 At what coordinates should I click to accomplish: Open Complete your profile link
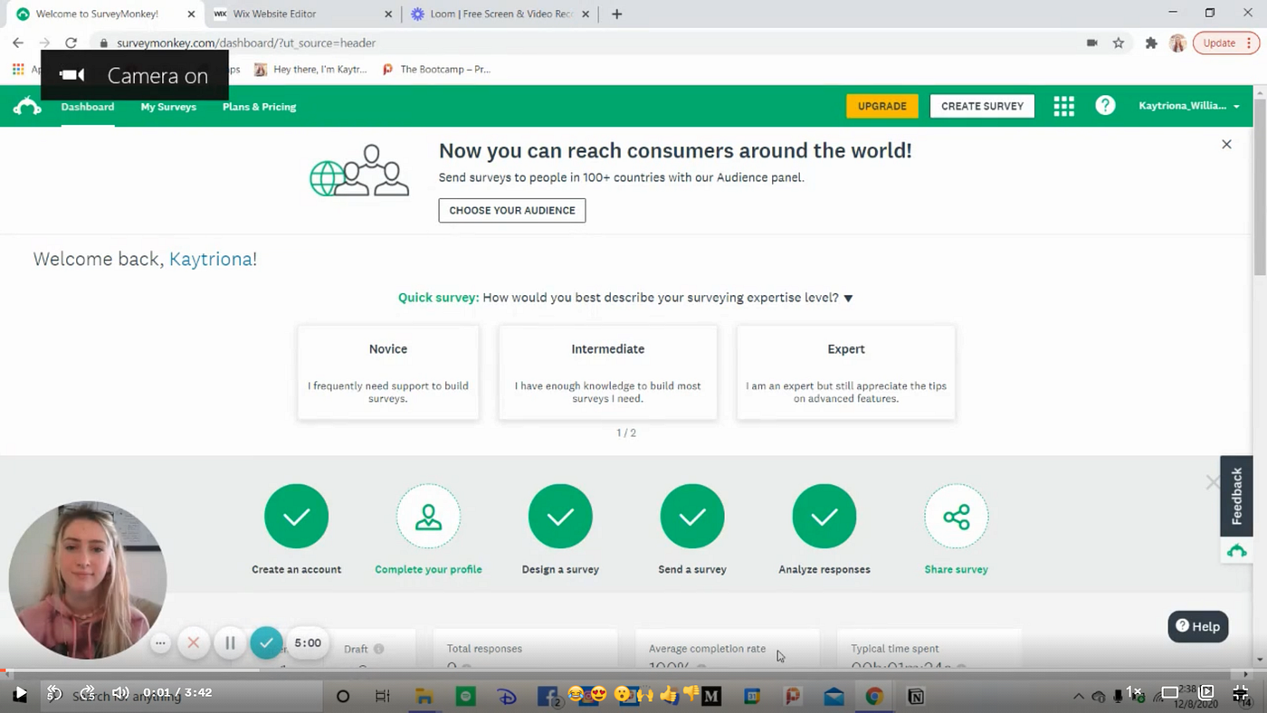[428, 569]
